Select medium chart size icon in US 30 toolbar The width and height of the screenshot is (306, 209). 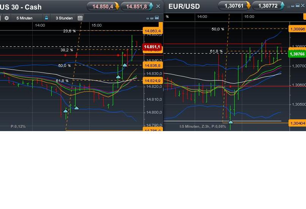pyautogui.click(x=152, y=18)
